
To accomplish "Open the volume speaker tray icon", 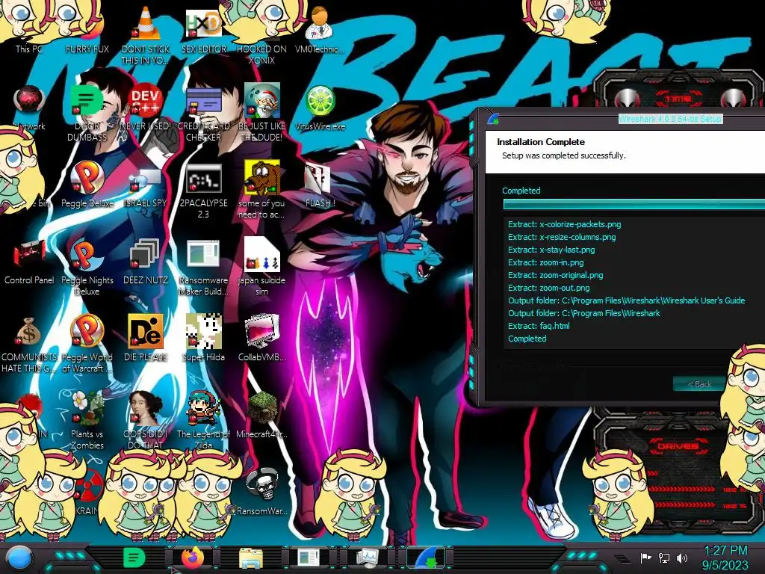I will tap(682, 558).
